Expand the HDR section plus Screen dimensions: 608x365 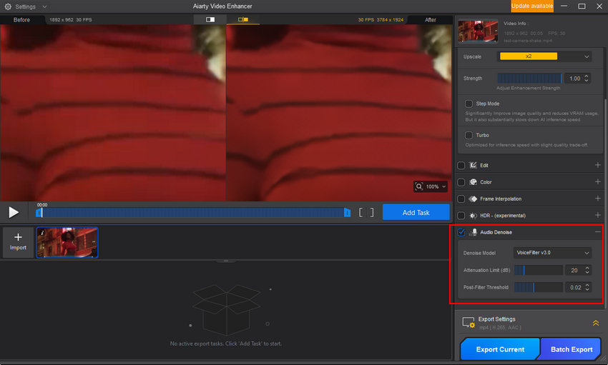597,215
